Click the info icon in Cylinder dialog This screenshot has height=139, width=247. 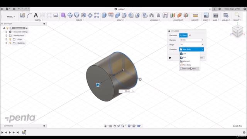coord(170,58)
